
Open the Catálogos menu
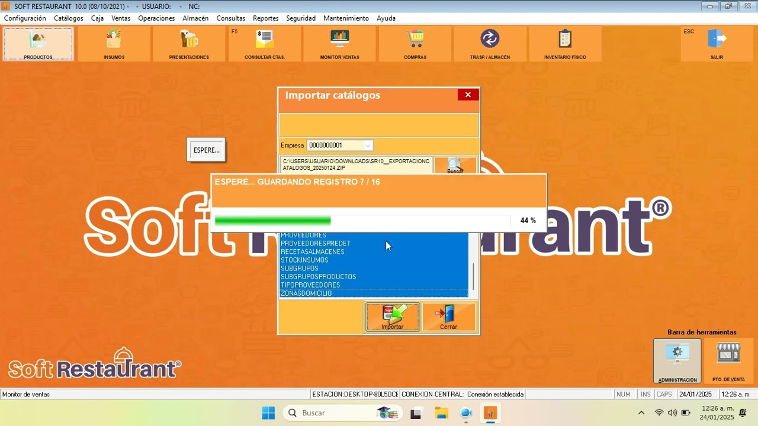pos(69,18)
